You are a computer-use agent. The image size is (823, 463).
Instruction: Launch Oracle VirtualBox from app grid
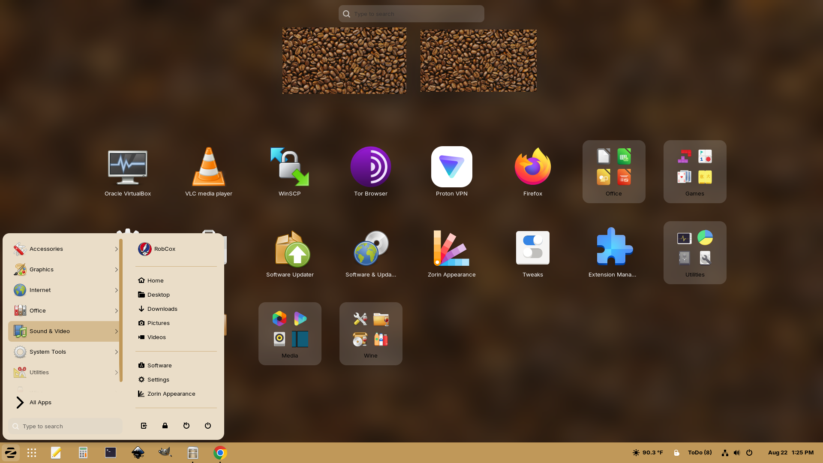click(x=127, y=171)
